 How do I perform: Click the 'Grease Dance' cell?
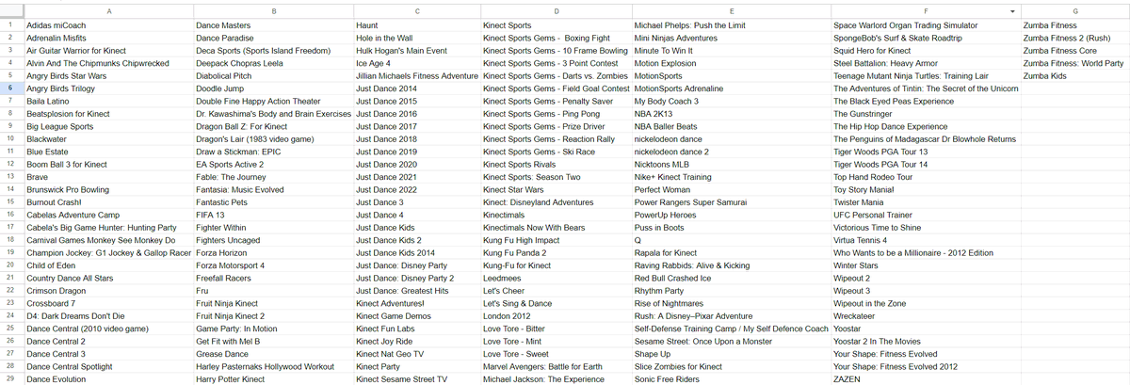click(x=273, y=354)
